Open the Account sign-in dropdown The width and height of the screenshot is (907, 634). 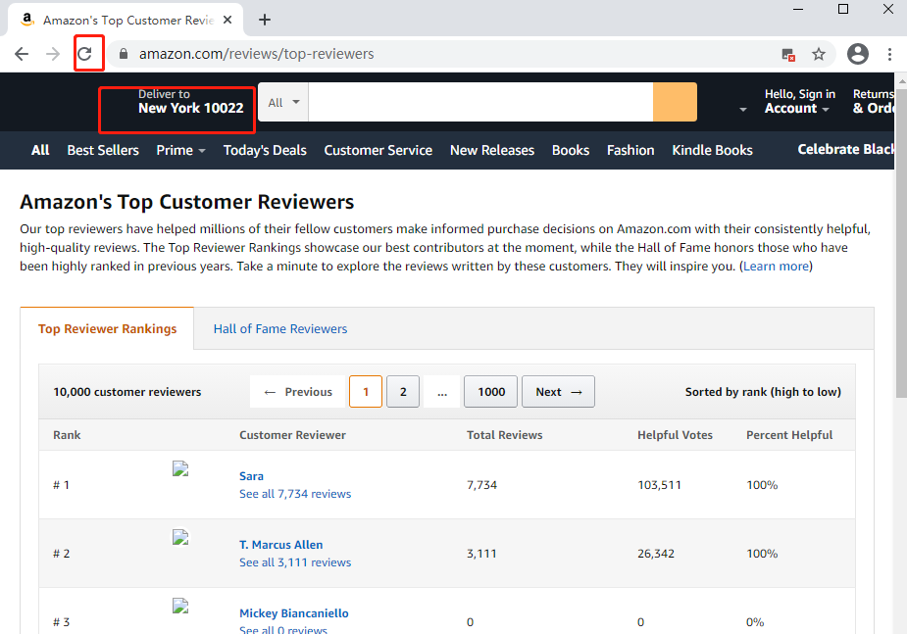[798, 102]
